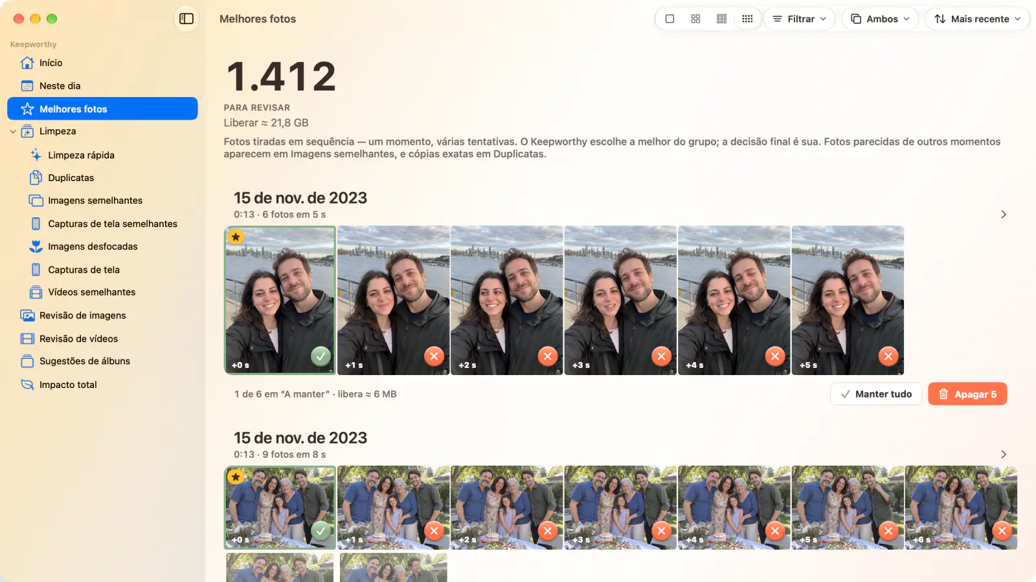
Task: Click the gold star badge on first selfie
Action: (236, 237)
